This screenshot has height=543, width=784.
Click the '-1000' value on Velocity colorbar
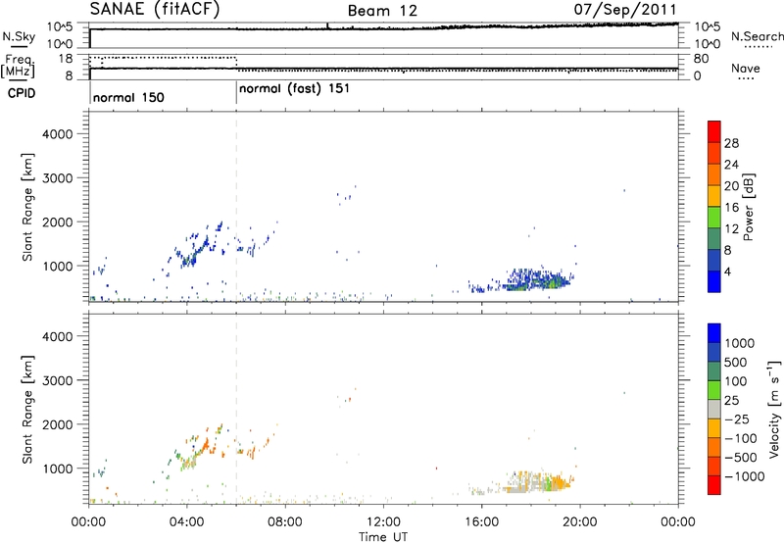(745, 476)
